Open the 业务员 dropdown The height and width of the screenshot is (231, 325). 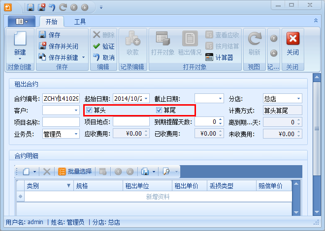click(x=76, y=134)
